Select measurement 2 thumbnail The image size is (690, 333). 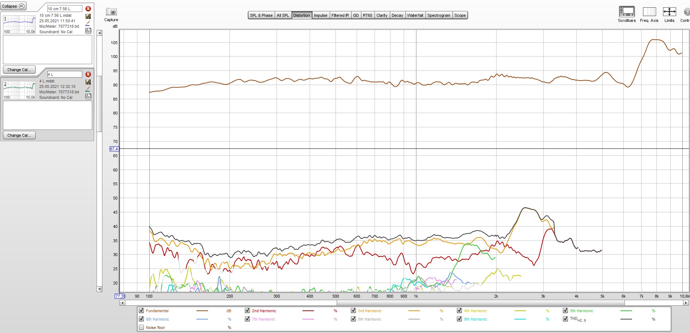click(19, 90)
